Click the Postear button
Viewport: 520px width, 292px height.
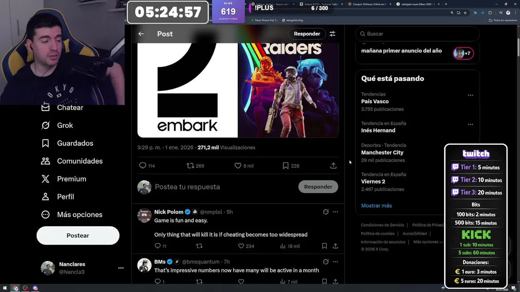(78, 236)
